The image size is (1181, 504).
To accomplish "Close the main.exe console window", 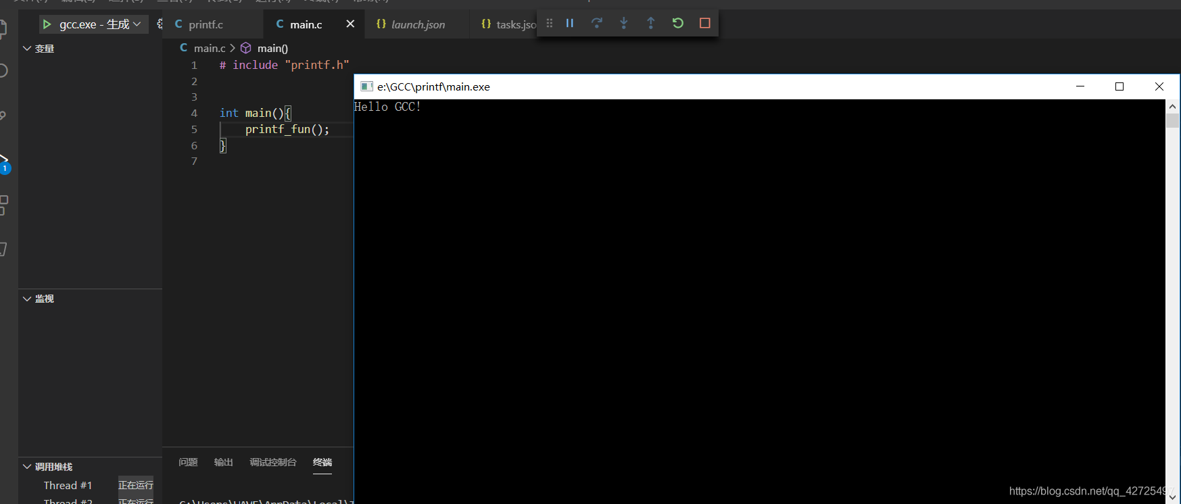I will [1159, 86].
